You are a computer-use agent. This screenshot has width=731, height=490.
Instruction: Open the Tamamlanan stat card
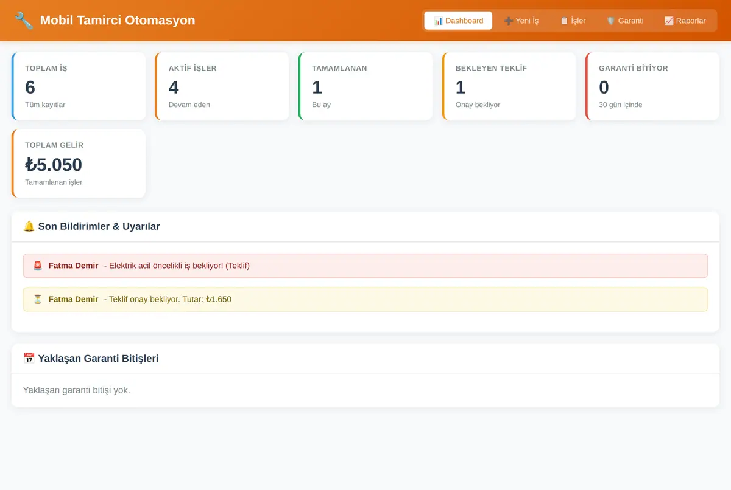click(x=365, y=86)
